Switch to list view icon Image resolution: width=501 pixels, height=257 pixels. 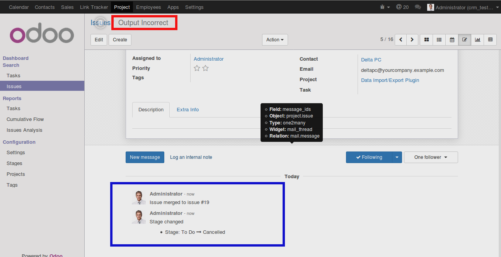pos(439,39)
